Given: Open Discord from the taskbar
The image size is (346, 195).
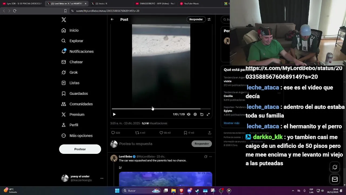Looking at the screenshot, I should (x=189, y=191).
